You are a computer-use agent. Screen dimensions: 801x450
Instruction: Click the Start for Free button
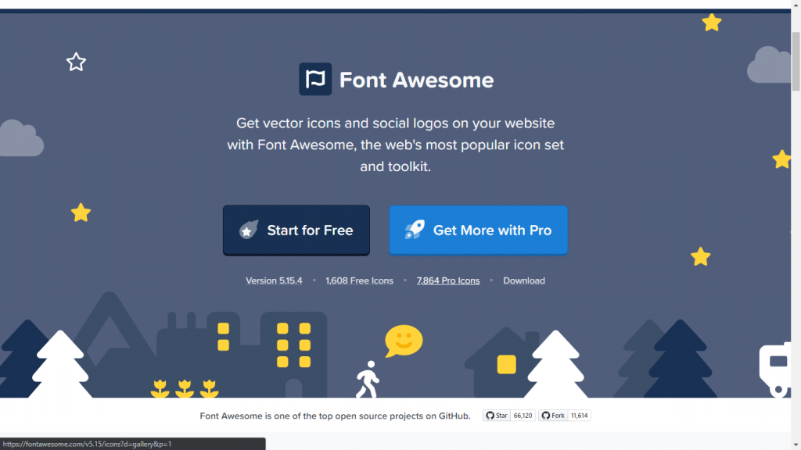(x=296, y=230)
